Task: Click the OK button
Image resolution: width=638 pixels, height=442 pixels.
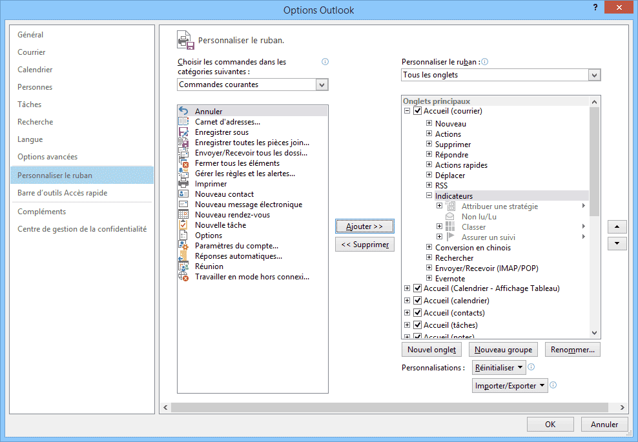Action: pyautogui.click(x=550, y=424)
